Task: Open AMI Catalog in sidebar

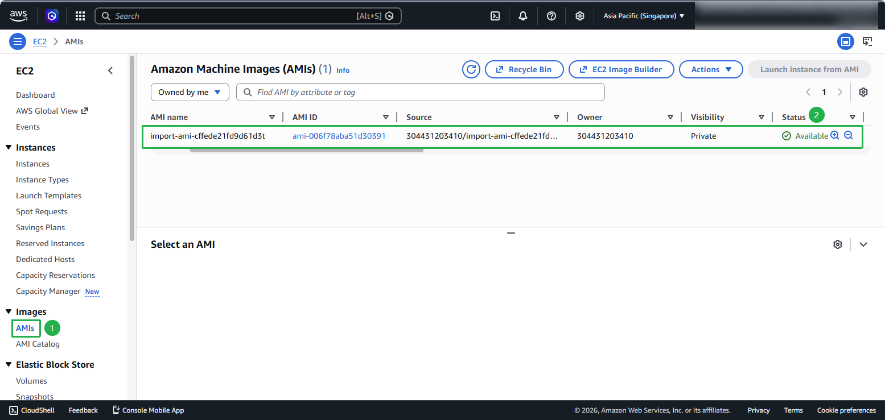Action: tap(38, 344)
